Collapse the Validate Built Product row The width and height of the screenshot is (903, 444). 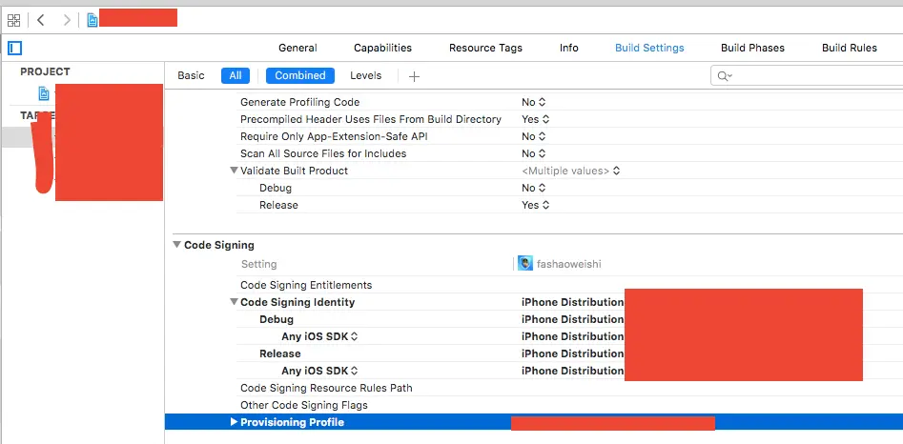(x=234, y=171)
